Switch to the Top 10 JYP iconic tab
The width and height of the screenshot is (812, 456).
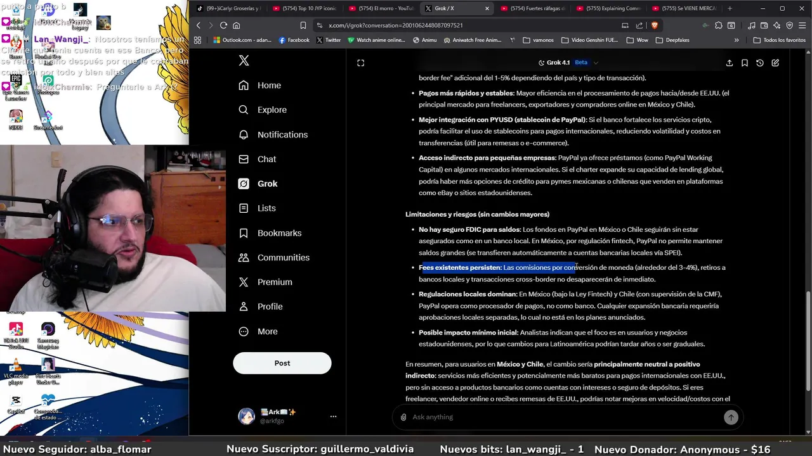coord(304,8)
